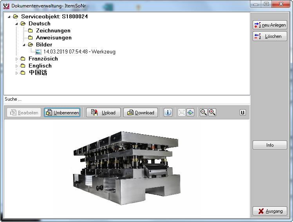Viewport: 293px width, 222px height.
Task: Select the Englisch folder label
Action: 40,66
